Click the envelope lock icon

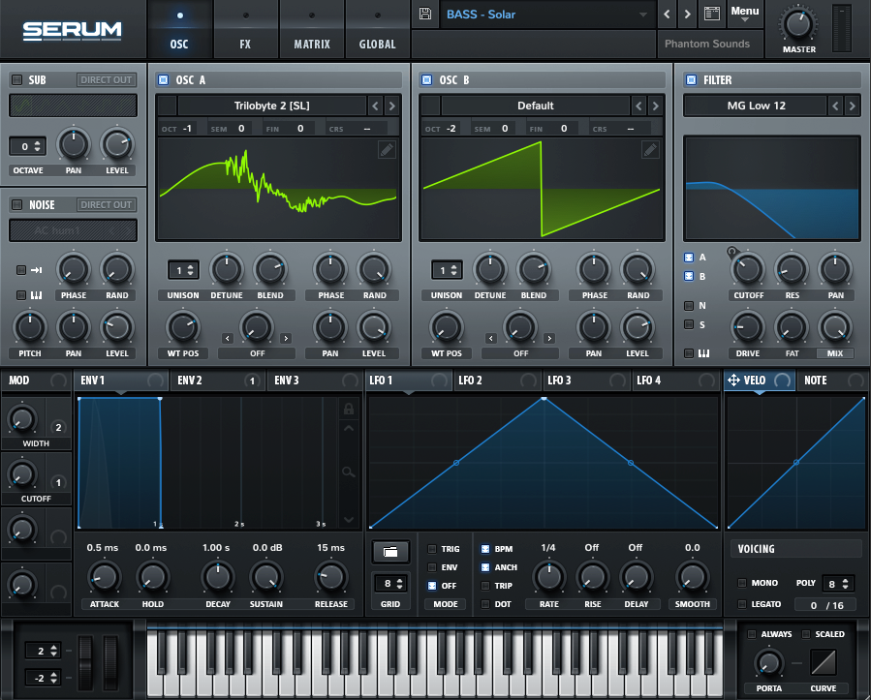[x=350, y=410]
